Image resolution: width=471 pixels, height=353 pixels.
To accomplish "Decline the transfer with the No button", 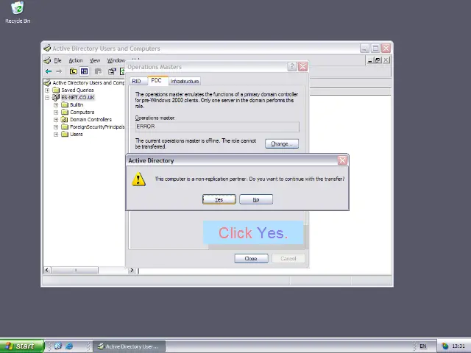I will (x=256, y=199).
